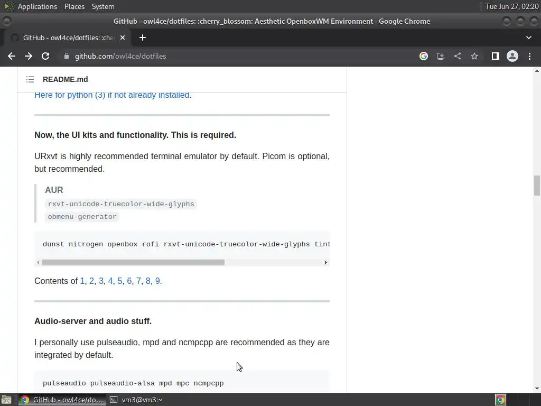Reload the GitHub page
541x406 pixels.
[45, 56]
